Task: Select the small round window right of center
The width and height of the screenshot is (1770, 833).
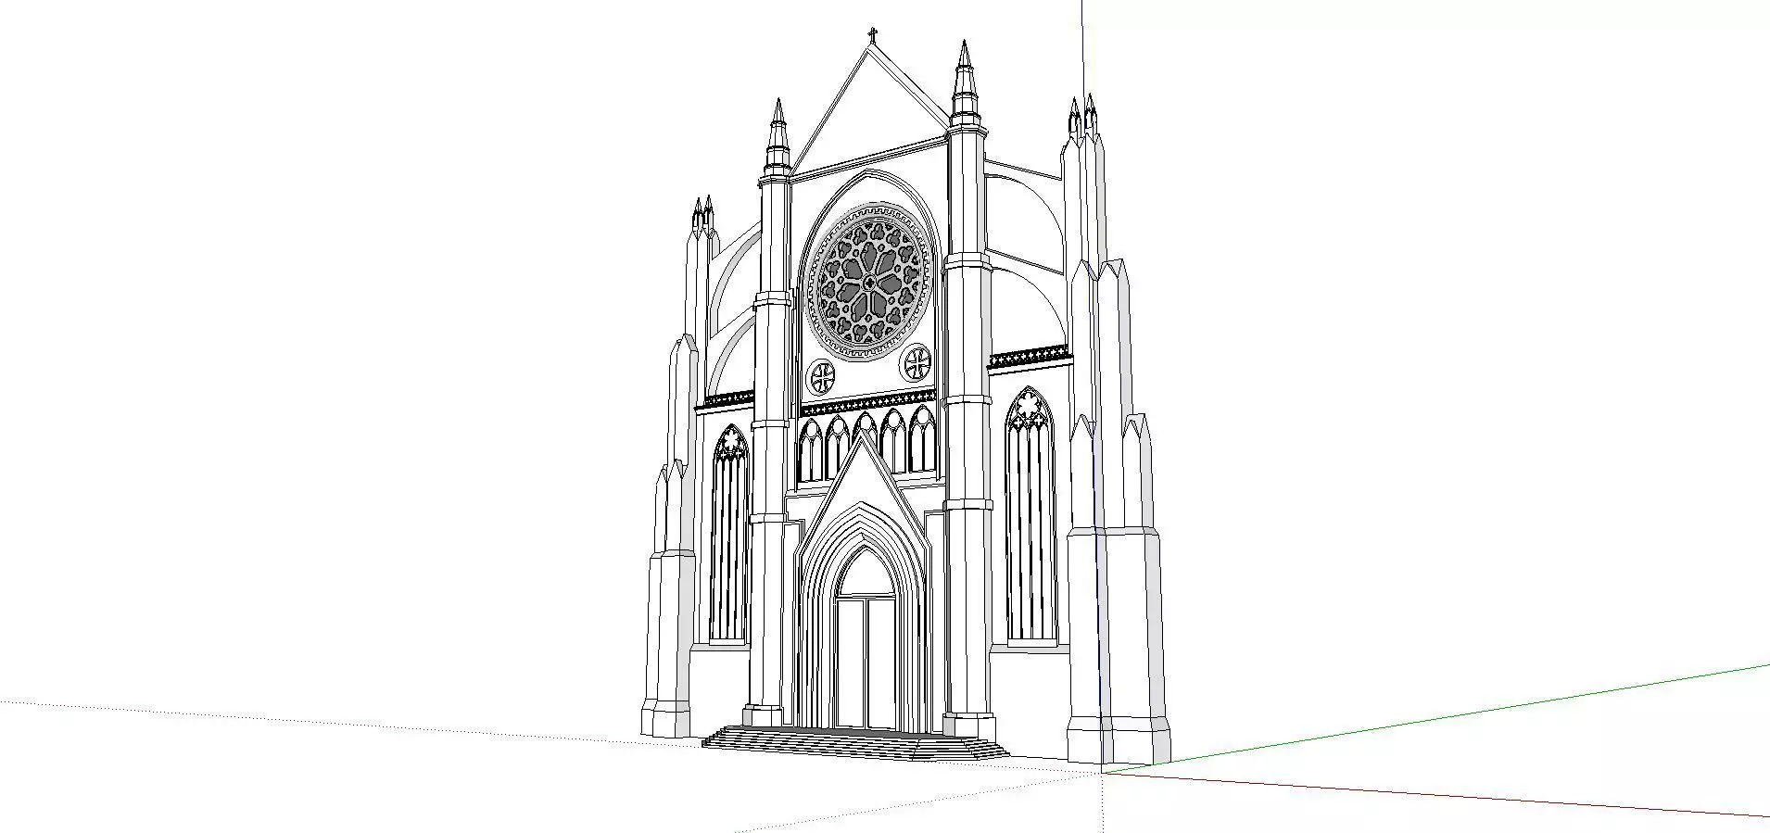Action: [917, 362]
